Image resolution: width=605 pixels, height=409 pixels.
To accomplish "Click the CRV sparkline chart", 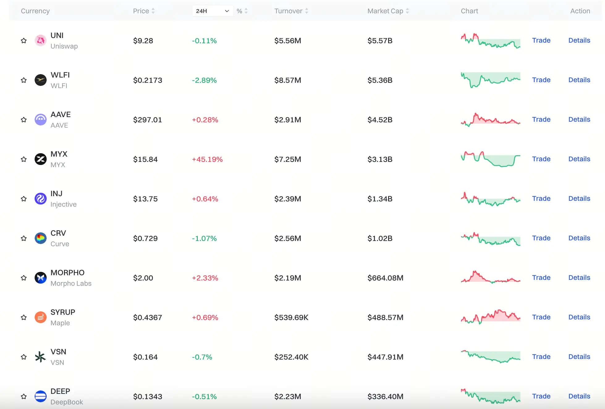I will [x=490, y=239].
